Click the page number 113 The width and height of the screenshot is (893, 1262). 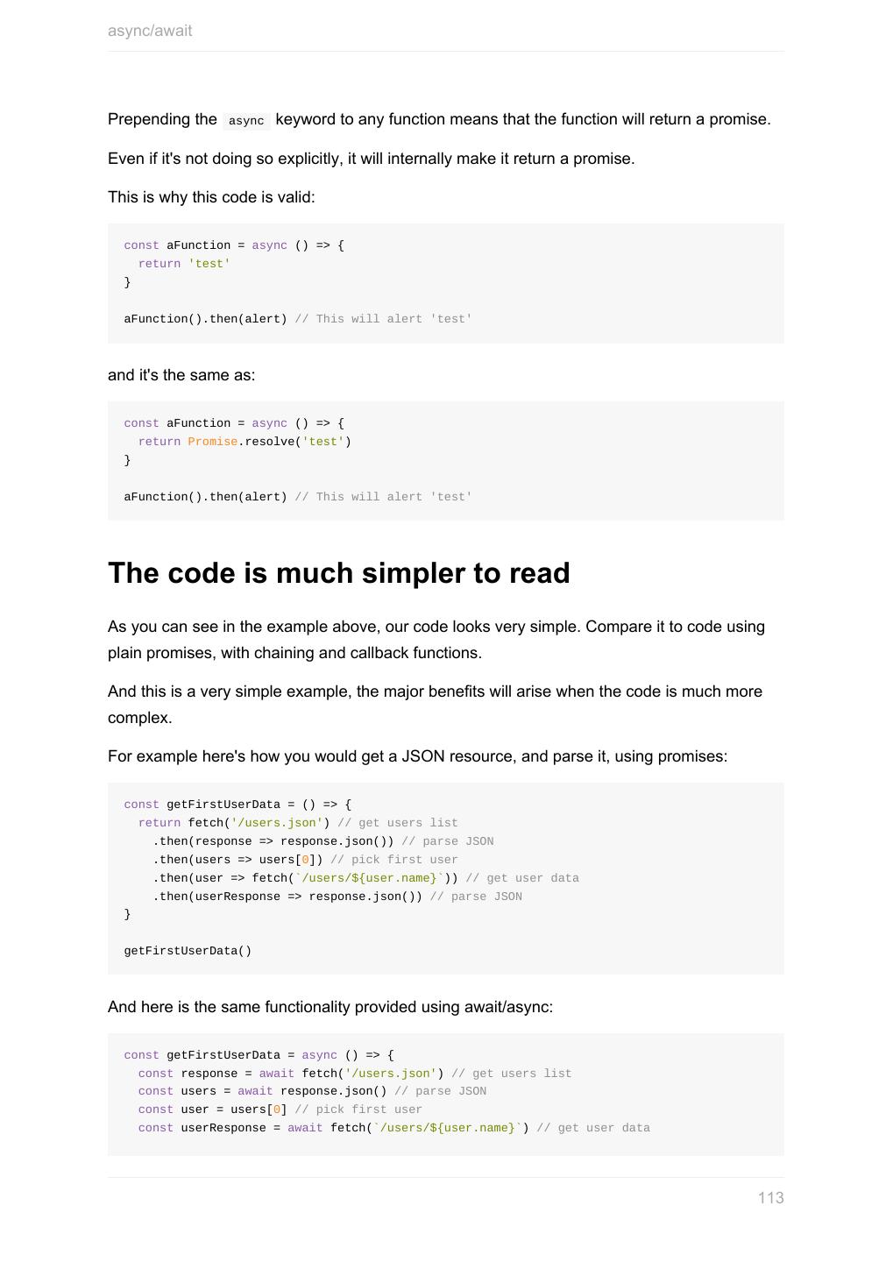tap(770, 1198)
